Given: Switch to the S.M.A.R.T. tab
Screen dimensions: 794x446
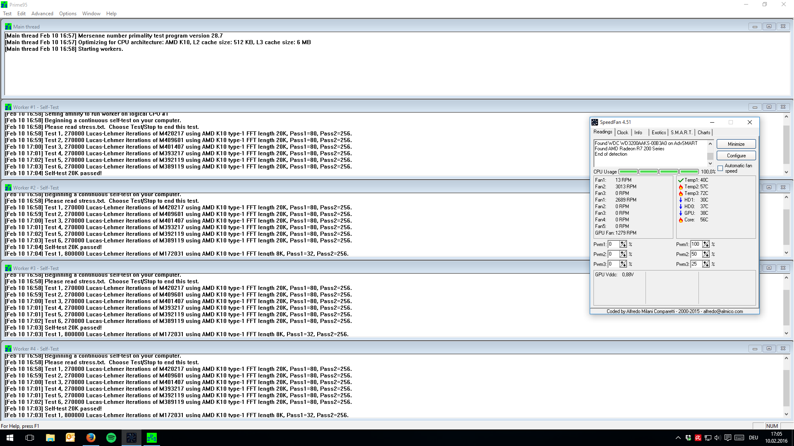Looking at the screenshot, I should pyautogui.click(x=681, y=133).
